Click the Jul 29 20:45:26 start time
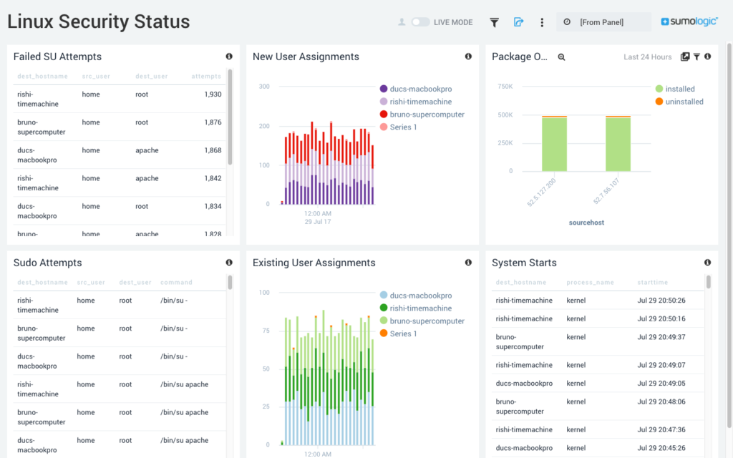This screenshot has height=458, width=733. [661, 448]
